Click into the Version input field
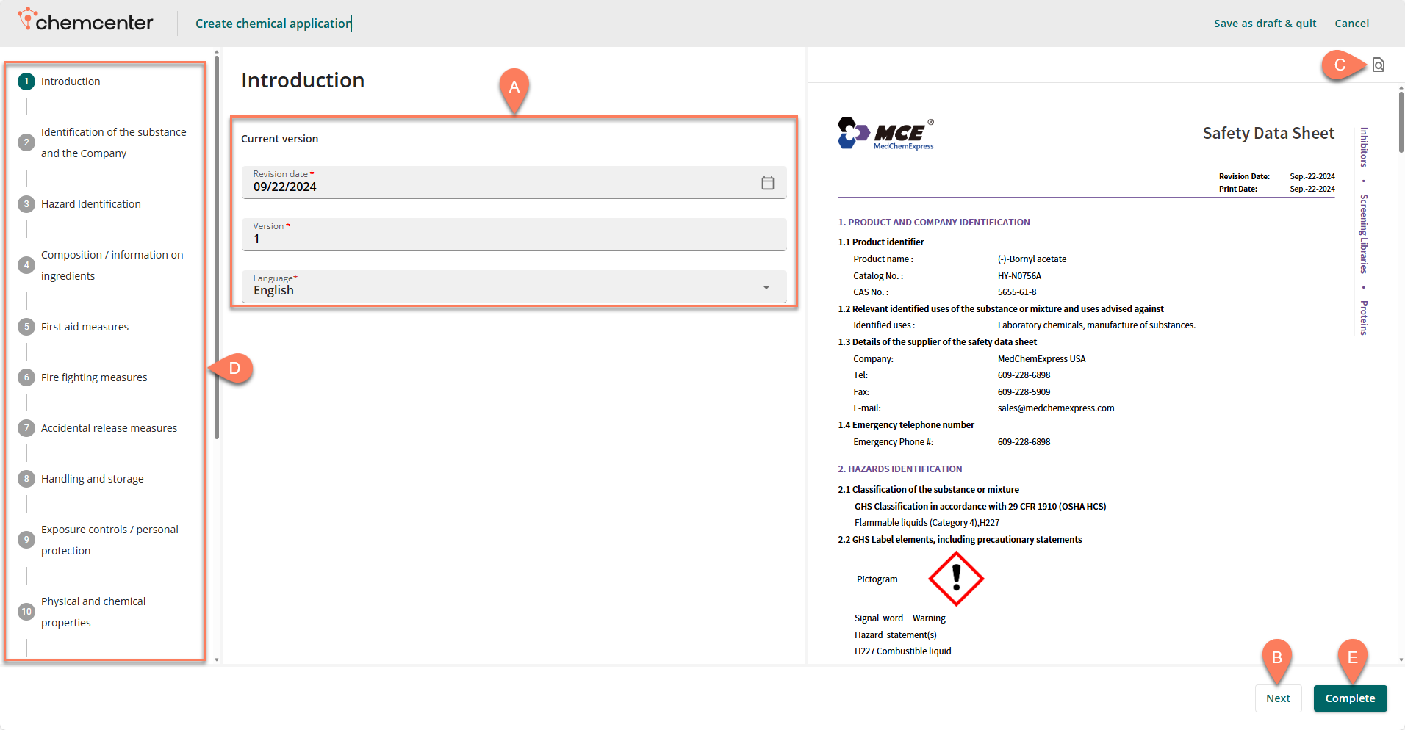Viewport: 1405px width, 730px height. coord(513,239)
